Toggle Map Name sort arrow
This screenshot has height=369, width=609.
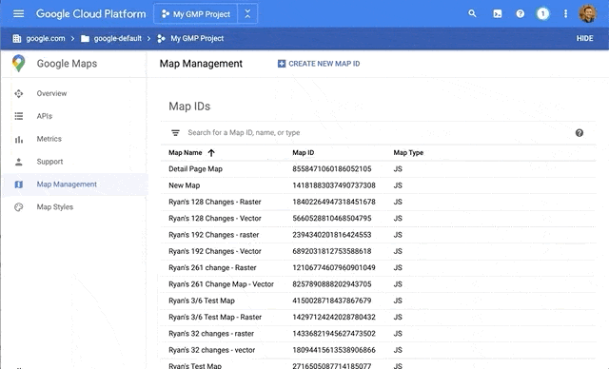point(211,153)
